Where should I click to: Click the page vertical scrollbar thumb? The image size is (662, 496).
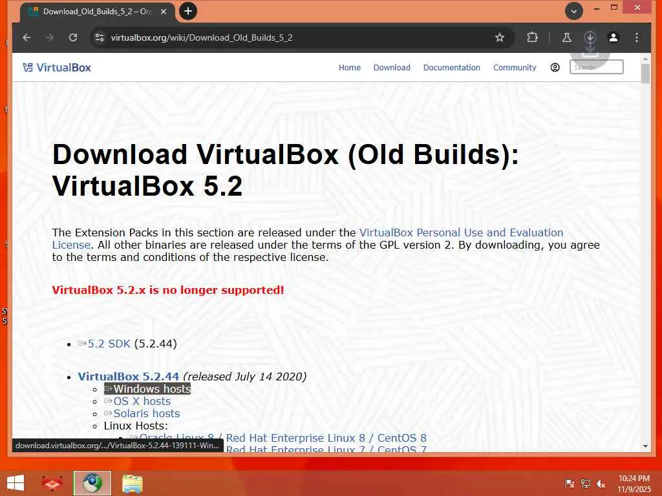pyautogui.click(x=645, y=74)
